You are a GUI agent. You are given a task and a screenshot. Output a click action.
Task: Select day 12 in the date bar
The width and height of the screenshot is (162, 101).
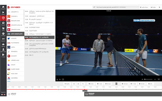46,94
